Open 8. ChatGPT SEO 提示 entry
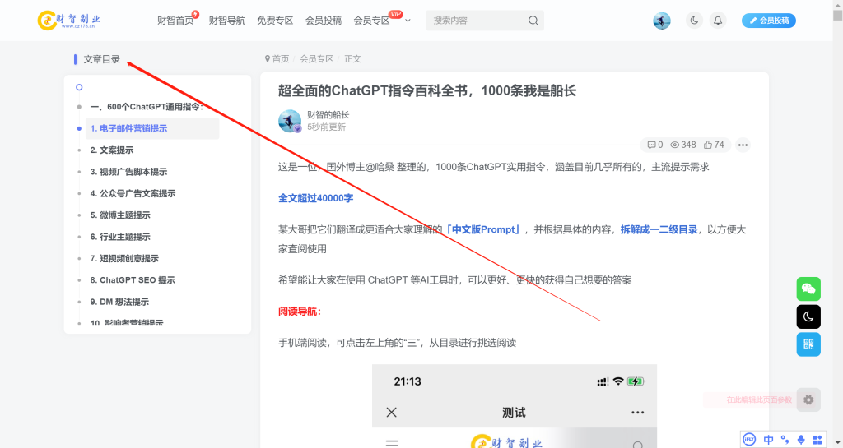 coord(133,280)
